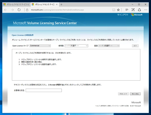Open the プライバシーに関する記載 footer link

[x=120, y=106]
